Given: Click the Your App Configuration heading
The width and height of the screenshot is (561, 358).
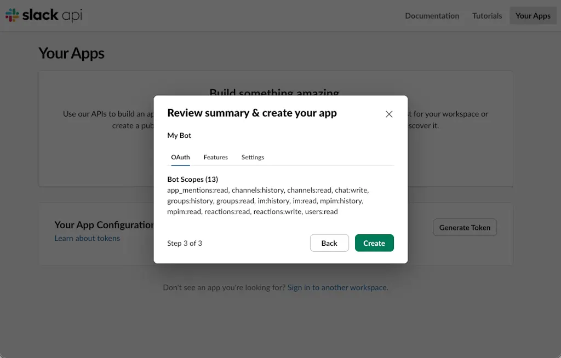Looking at the screenshot, I should [x=104, y=224].
